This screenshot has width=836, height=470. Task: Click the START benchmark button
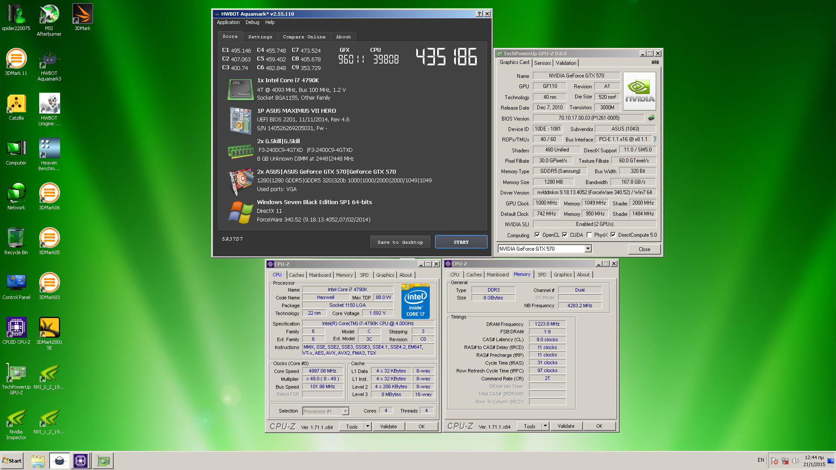461,242
